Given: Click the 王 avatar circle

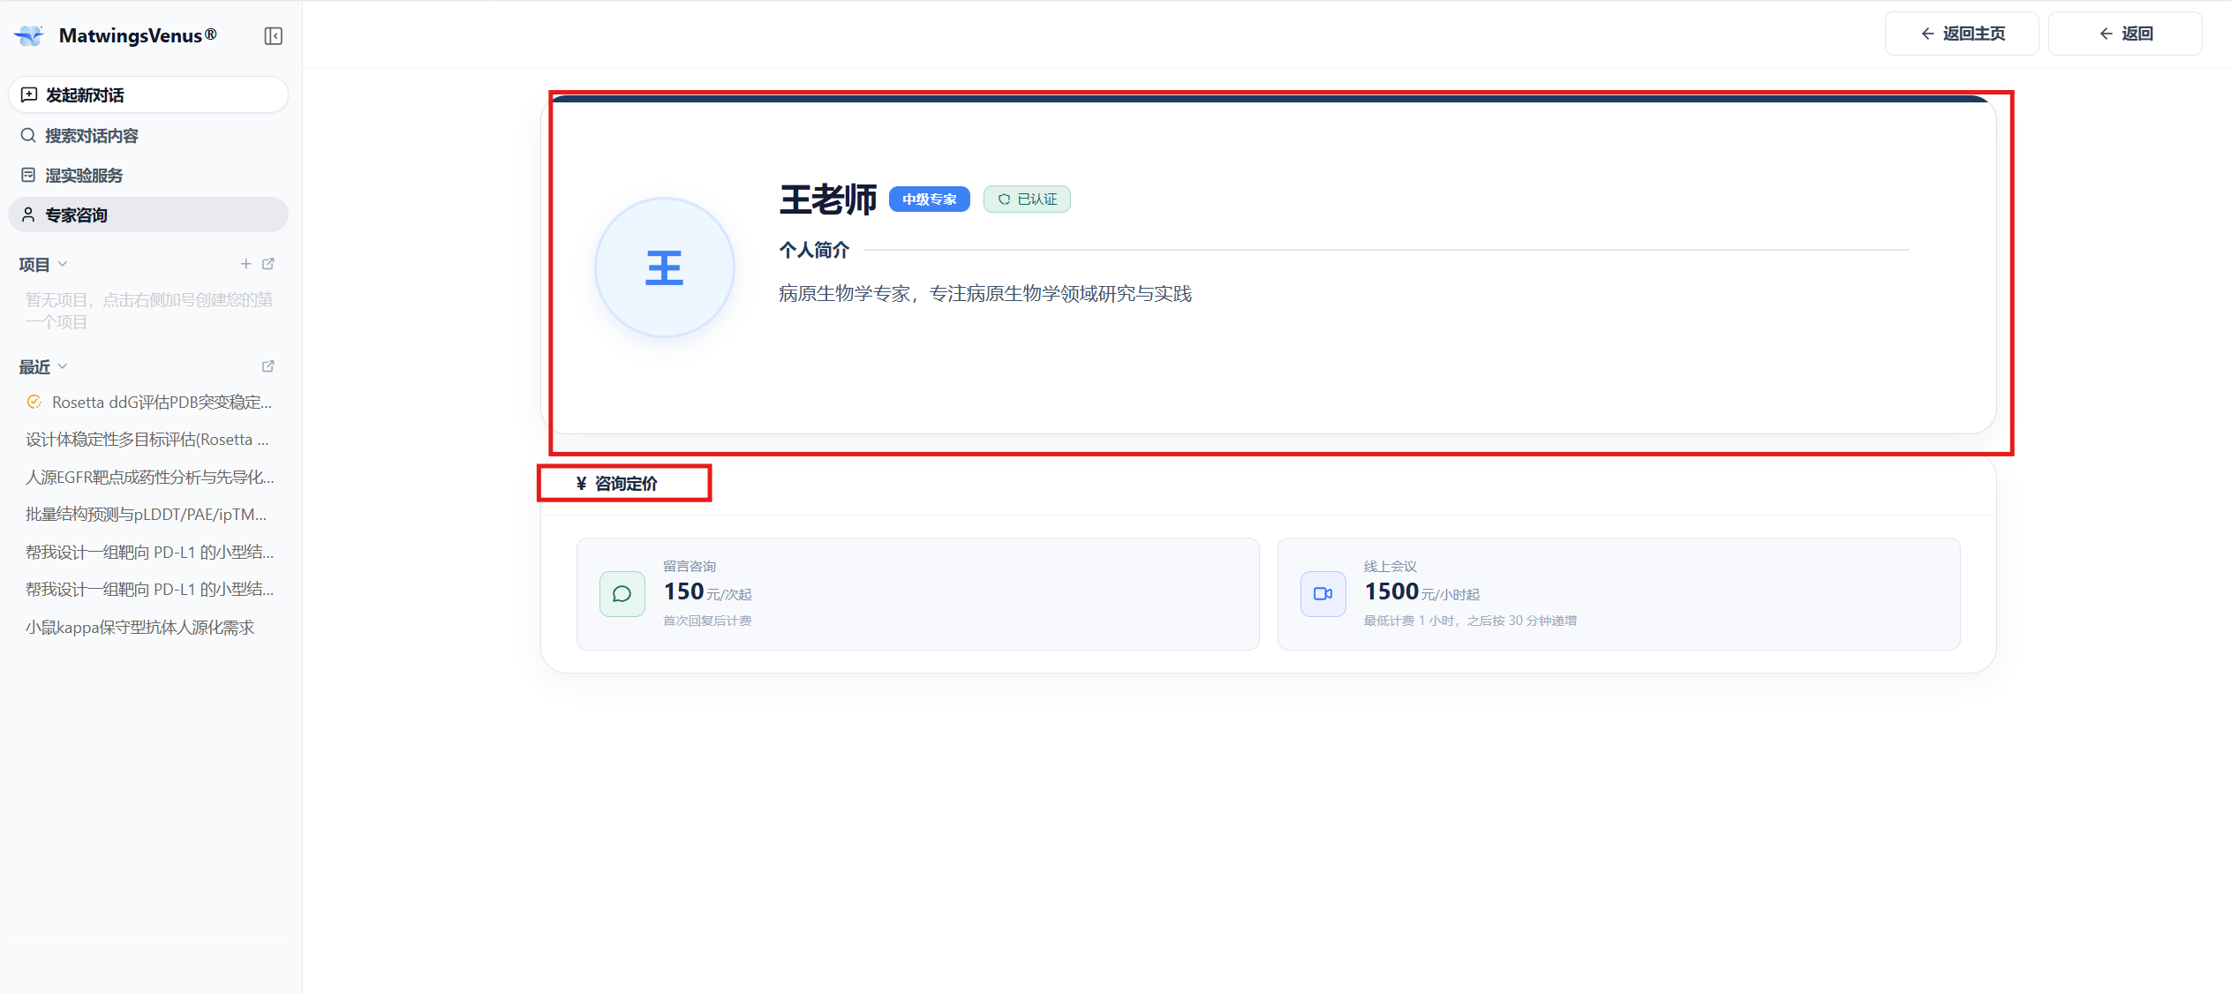Looking at the screenshot, I should pos(665,267).
